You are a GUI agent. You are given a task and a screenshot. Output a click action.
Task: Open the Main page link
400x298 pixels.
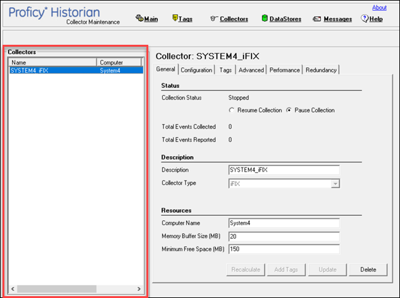151,19
